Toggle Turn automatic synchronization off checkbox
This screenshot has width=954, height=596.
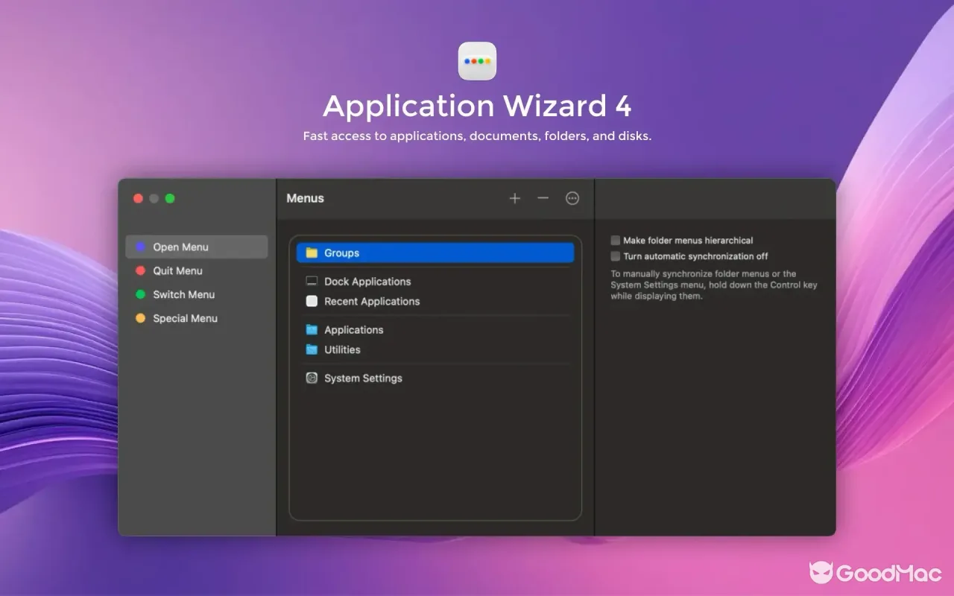coord(616,256)
